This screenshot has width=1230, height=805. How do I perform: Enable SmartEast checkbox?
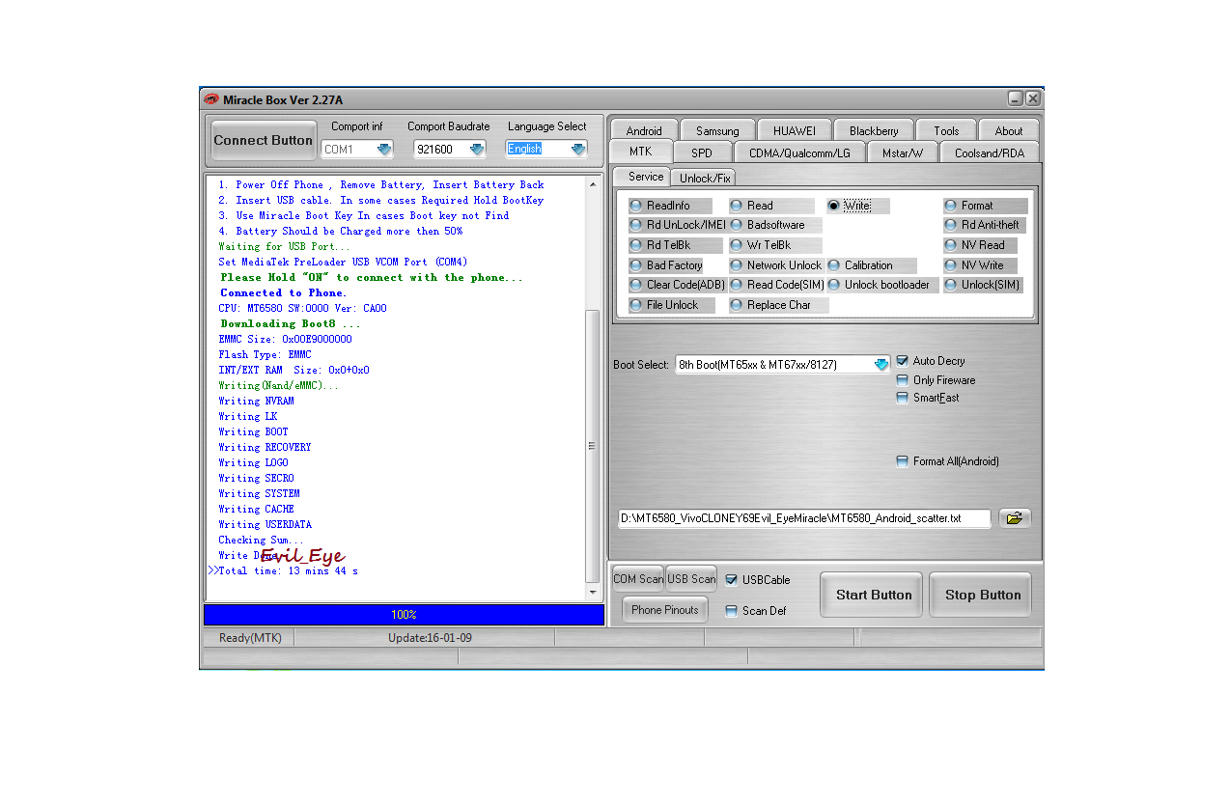coord(903,398)
